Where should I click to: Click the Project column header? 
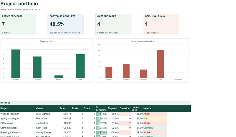coord(4,109)
